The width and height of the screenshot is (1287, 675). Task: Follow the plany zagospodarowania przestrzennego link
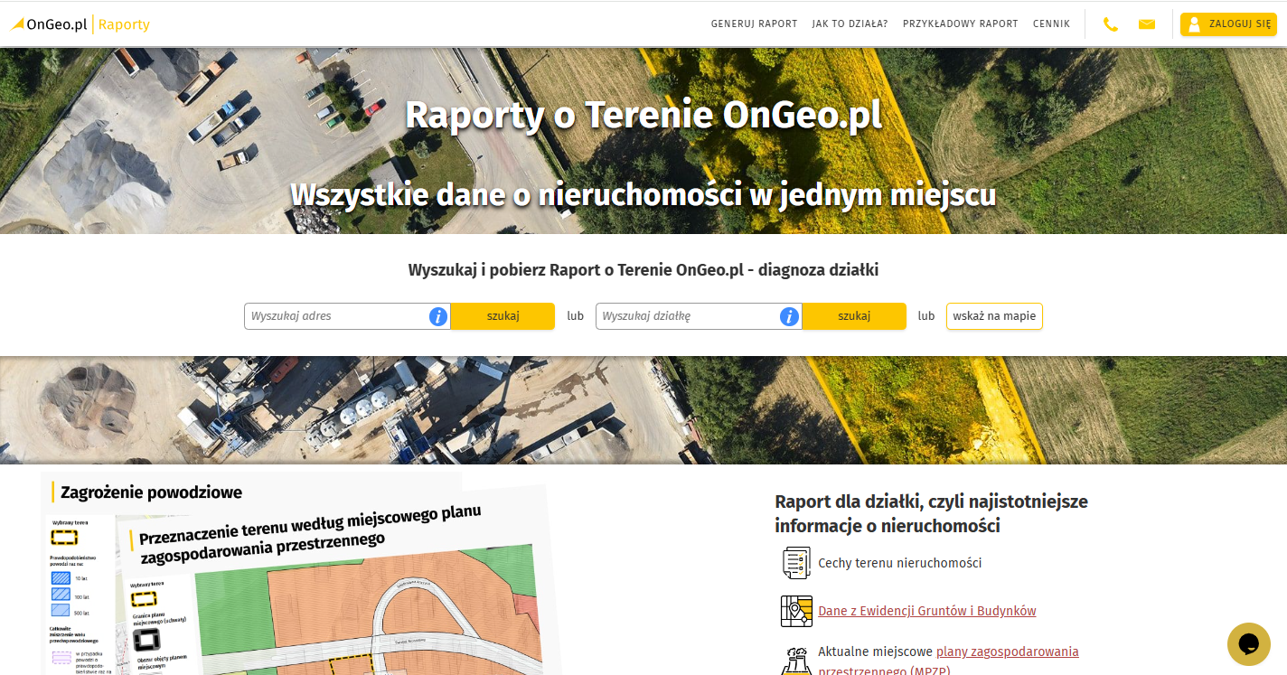tap(1007, 652)
